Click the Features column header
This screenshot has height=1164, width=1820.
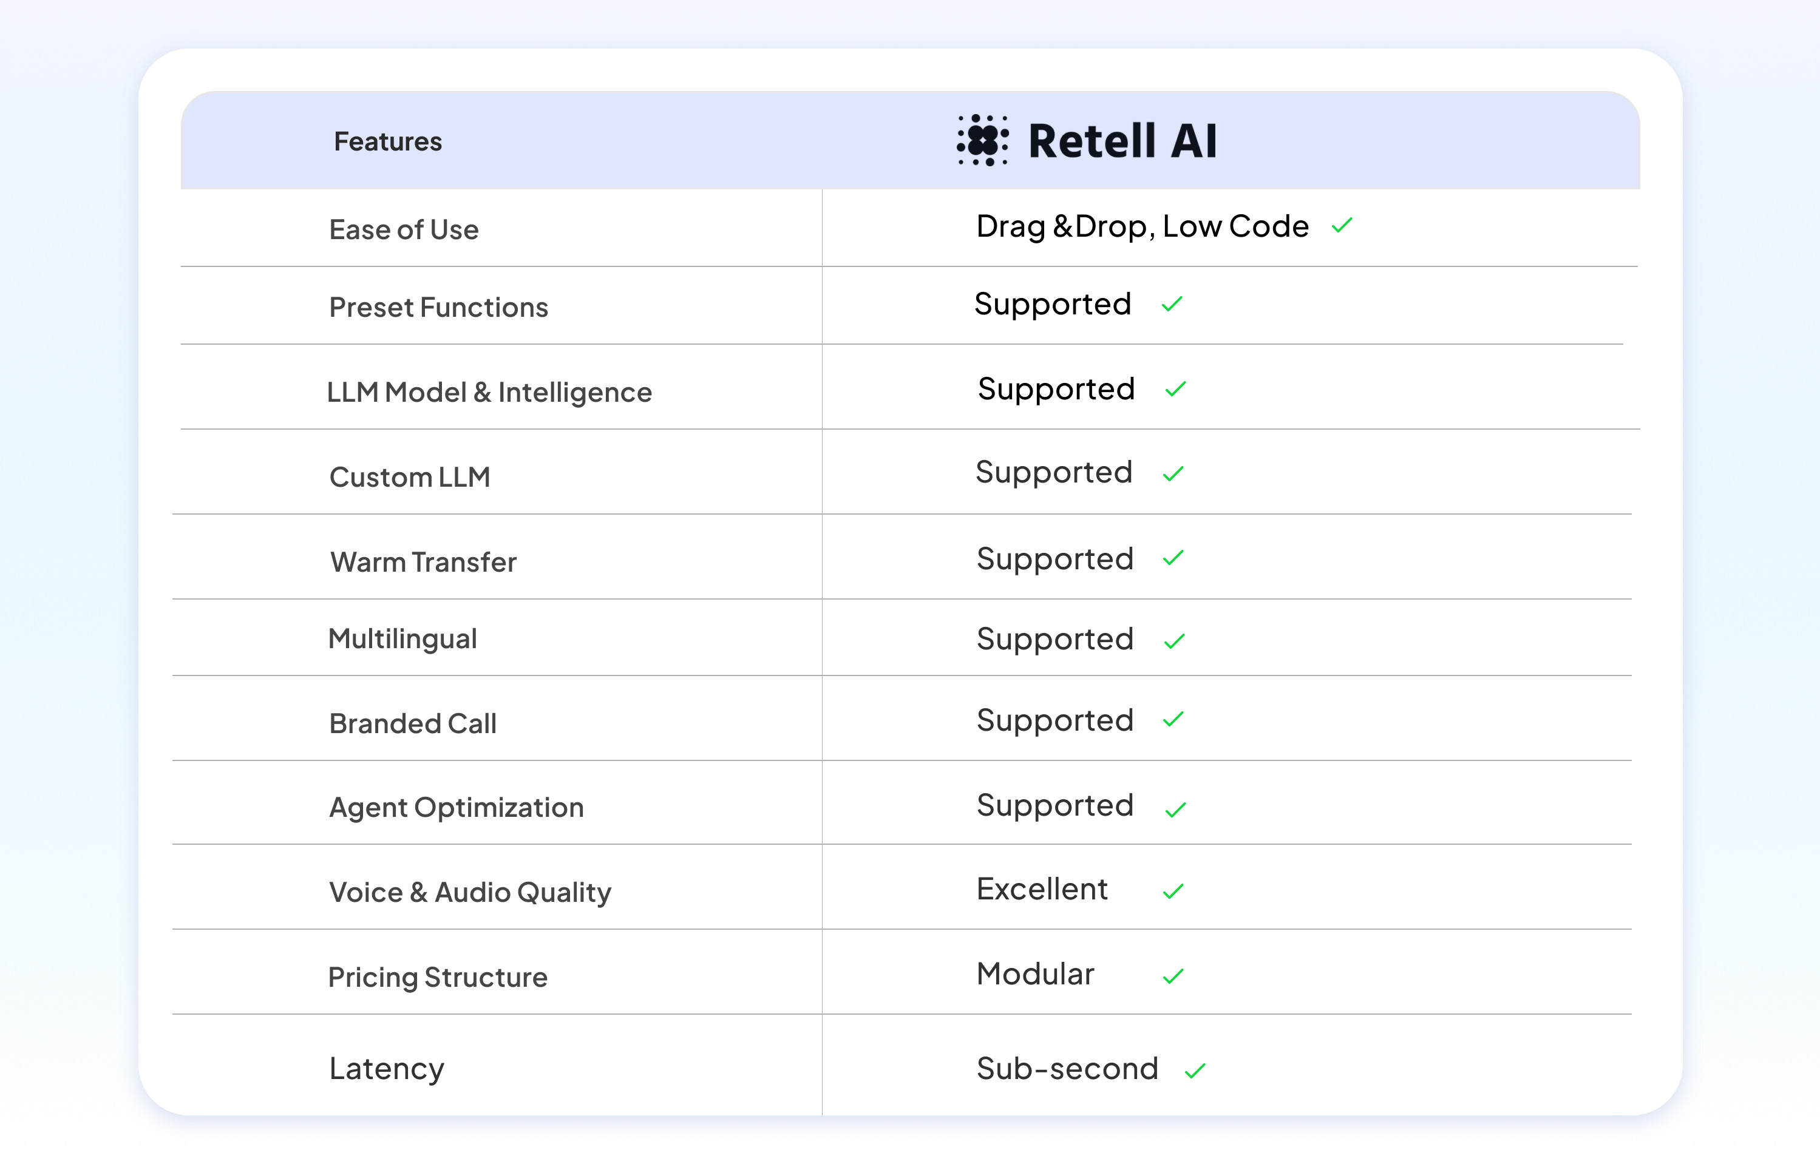(388, 141)
